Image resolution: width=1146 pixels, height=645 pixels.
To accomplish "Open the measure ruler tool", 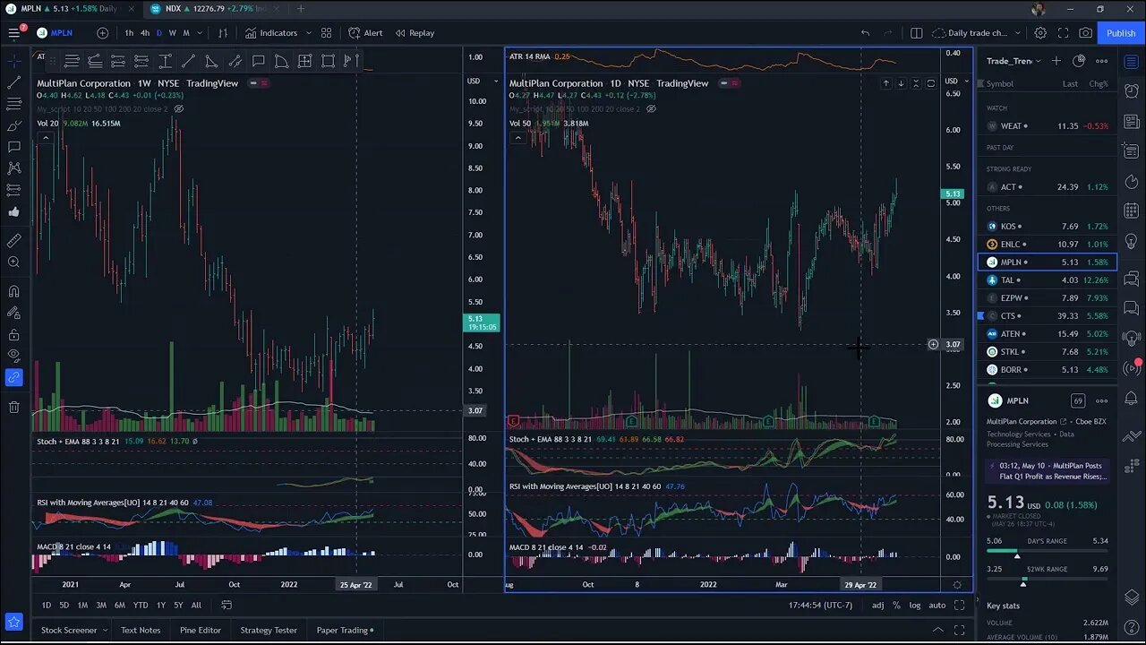I will (x=13, y=241).
